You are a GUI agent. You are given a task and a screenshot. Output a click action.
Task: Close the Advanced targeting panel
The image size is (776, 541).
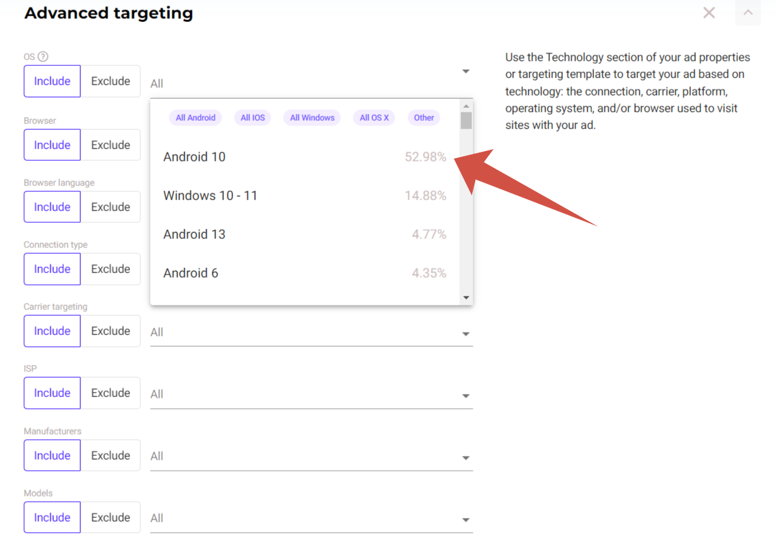709,13
